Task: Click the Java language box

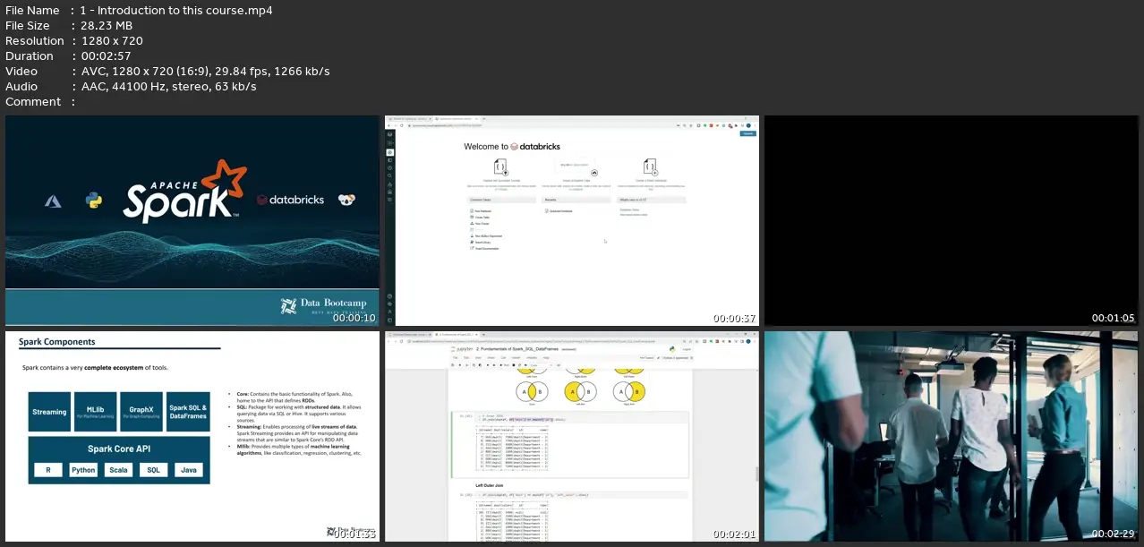Action: pyautogui.click(x=189, y=469)
